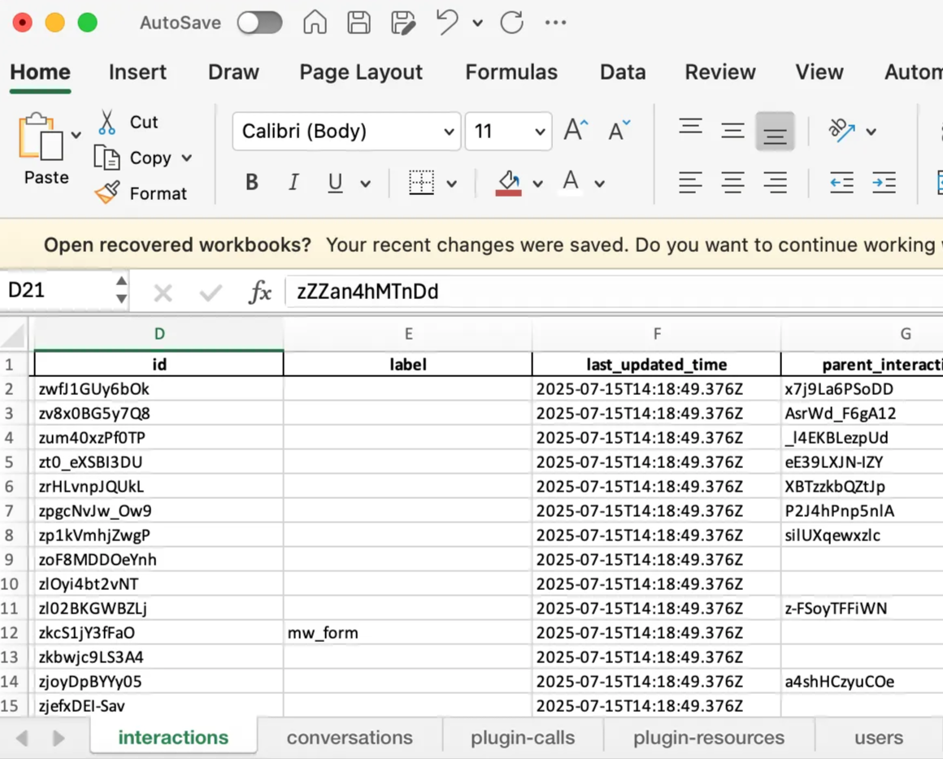The height and width of the screenshot is (759, 943).
Task: Click the Name Box stepper arrows
Action: [x=121, y=290]
